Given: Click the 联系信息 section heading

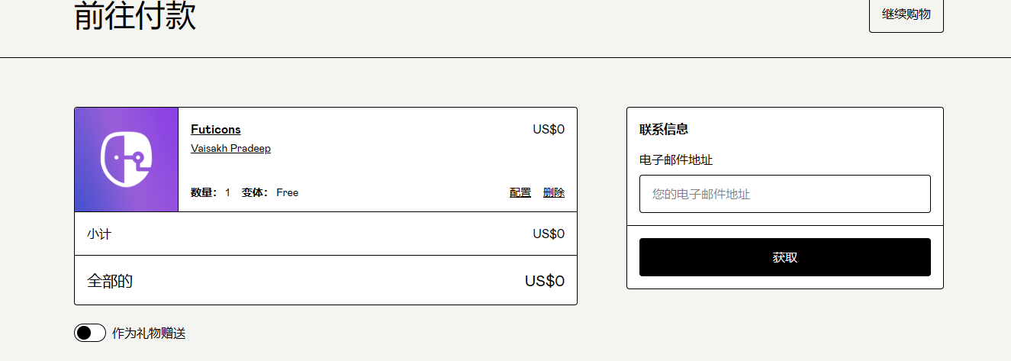Looking at the screenshot, I should click(664, 129).
